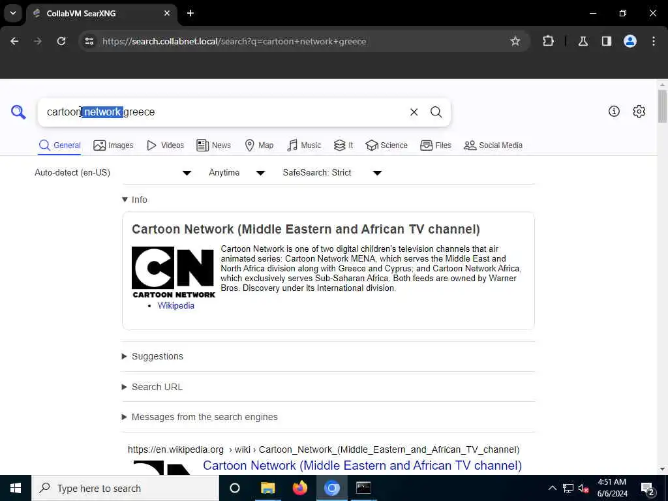
Task: Open the taskbar clock and date
Action: (x=612, y=488)
